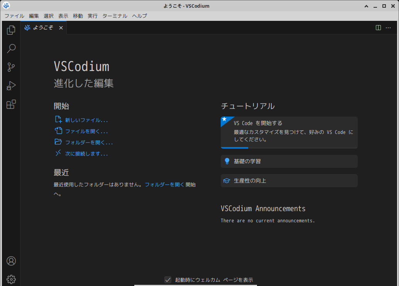Open the VS Code を開始する walkthrough

[289, 132]
